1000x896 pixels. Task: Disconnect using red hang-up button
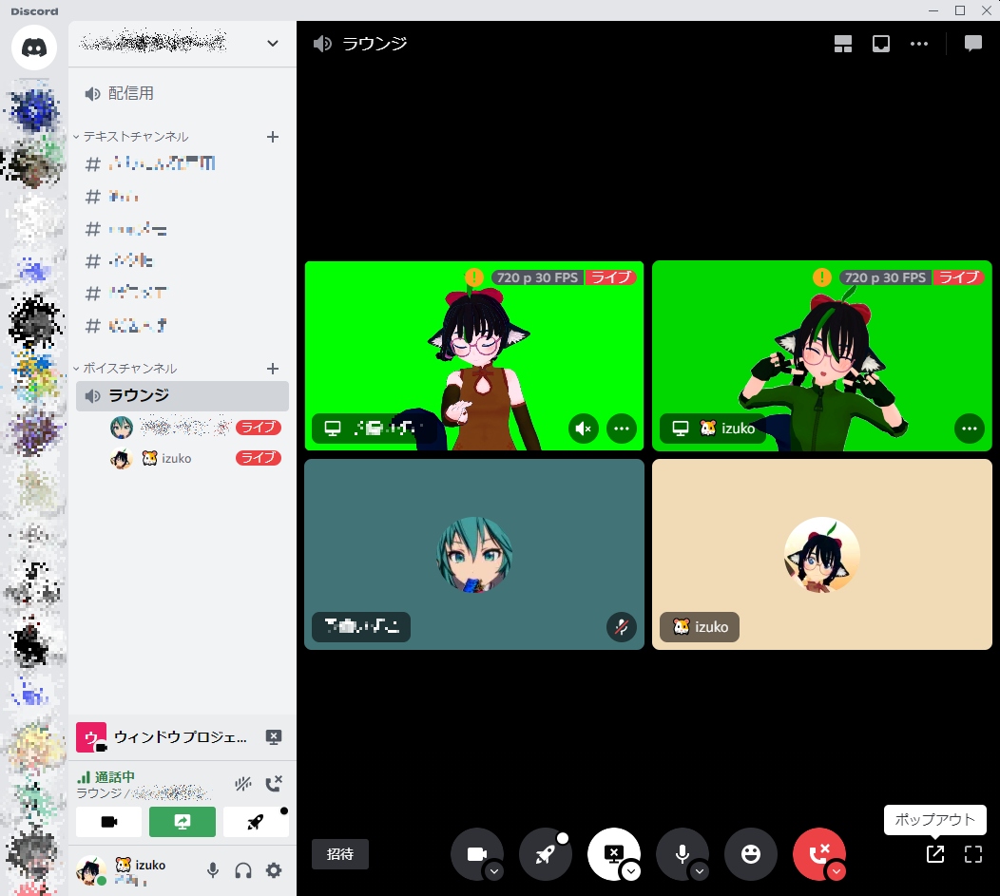818,853
